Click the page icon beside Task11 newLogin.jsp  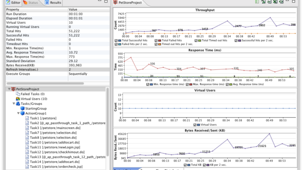pos(27,147)
